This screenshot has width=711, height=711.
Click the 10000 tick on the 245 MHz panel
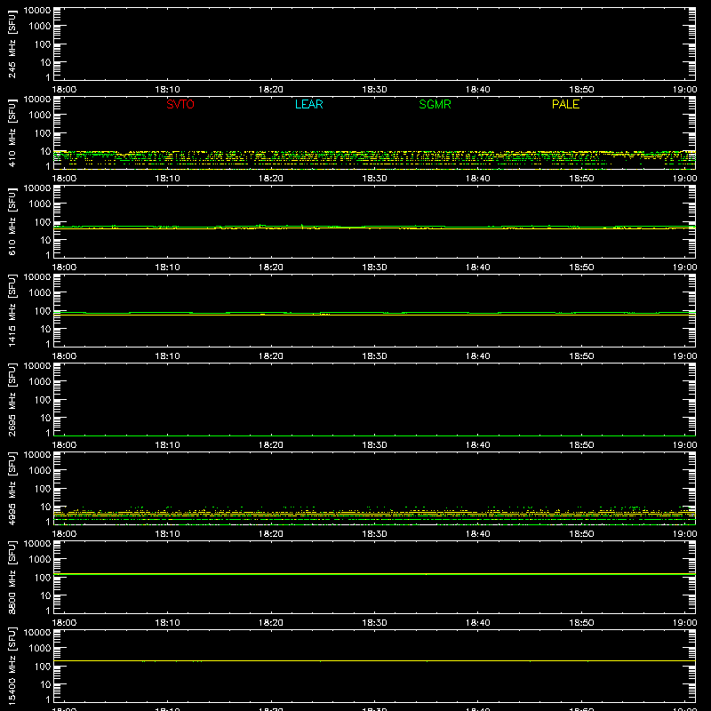tap(37, 11)
